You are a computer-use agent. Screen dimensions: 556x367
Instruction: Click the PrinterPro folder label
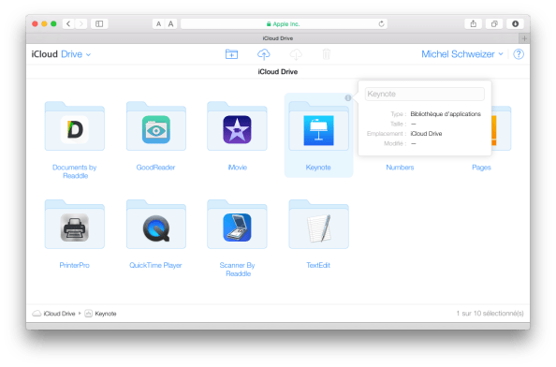tap(75, 265)
